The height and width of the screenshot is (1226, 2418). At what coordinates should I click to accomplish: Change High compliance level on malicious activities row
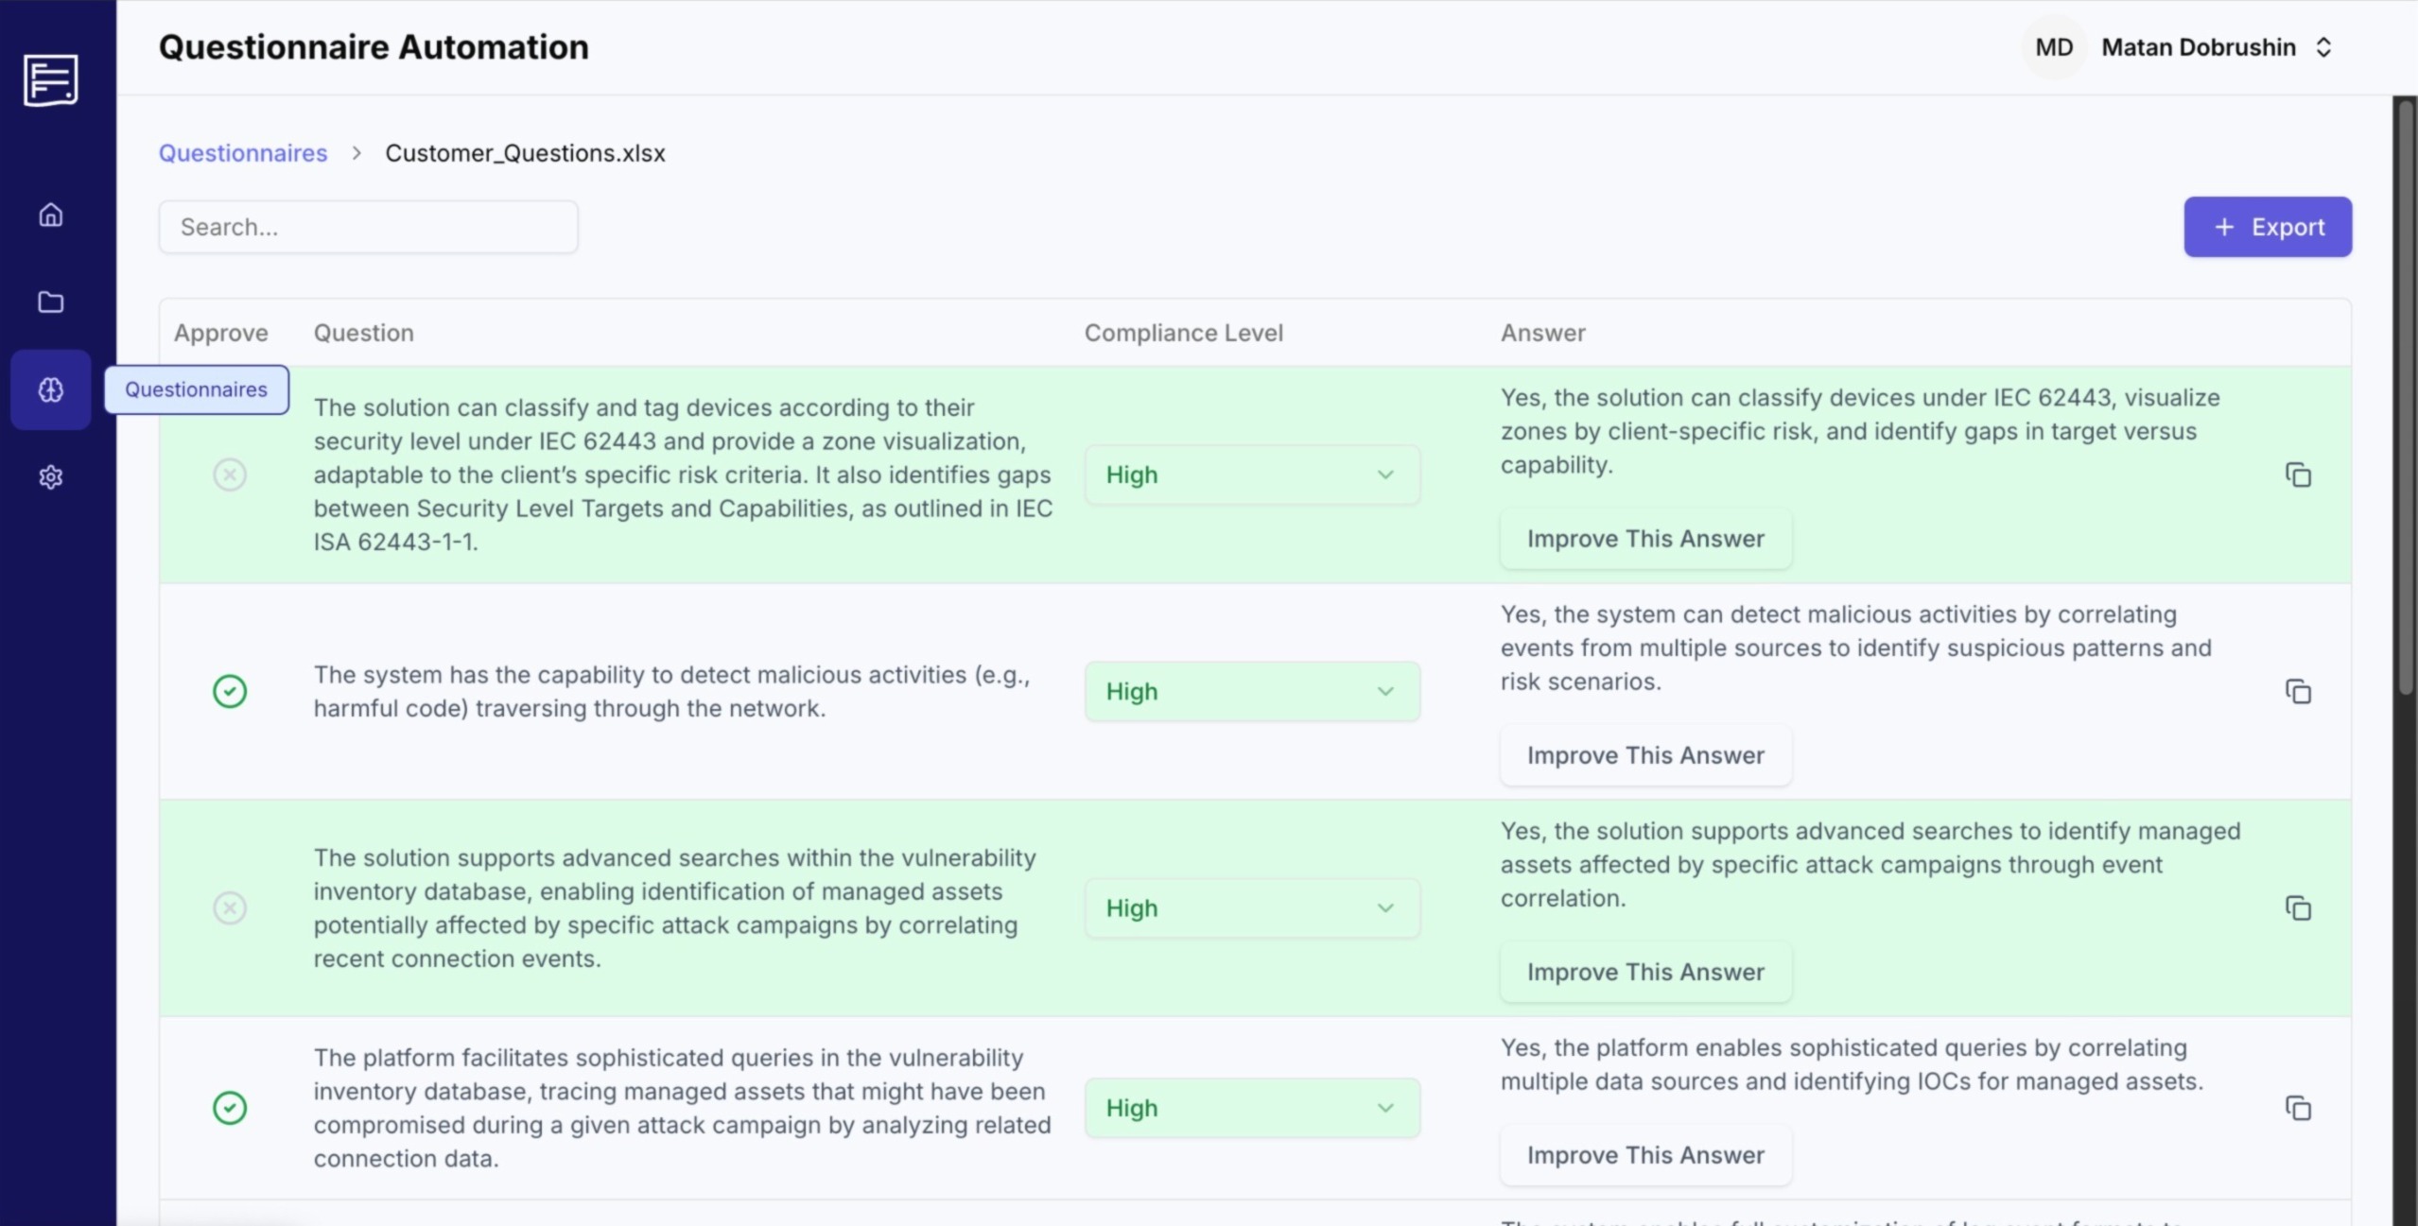(x=1250, y=691)
